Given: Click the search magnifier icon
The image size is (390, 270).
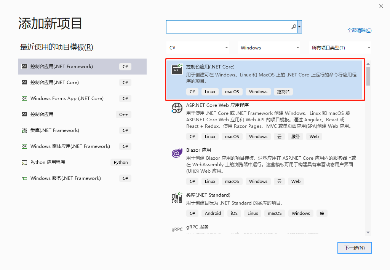Looking at the screenshot, I should click(x=293, y=27).
